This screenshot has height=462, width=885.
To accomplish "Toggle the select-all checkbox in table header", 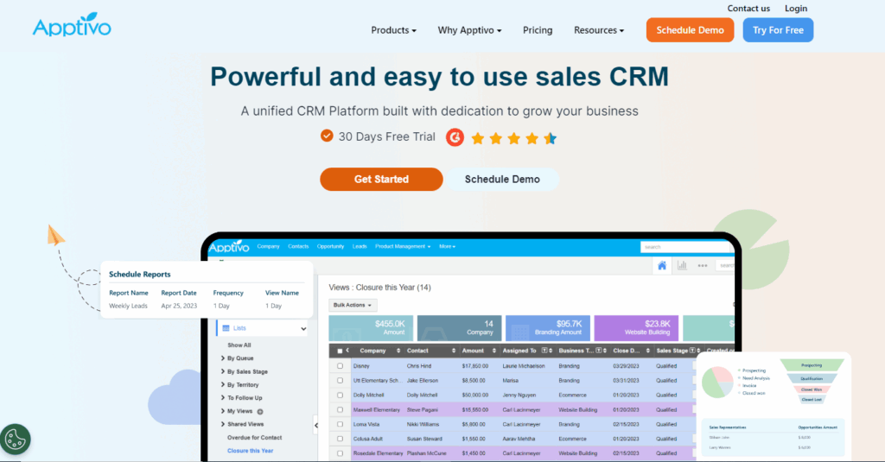I will [340, 351].
